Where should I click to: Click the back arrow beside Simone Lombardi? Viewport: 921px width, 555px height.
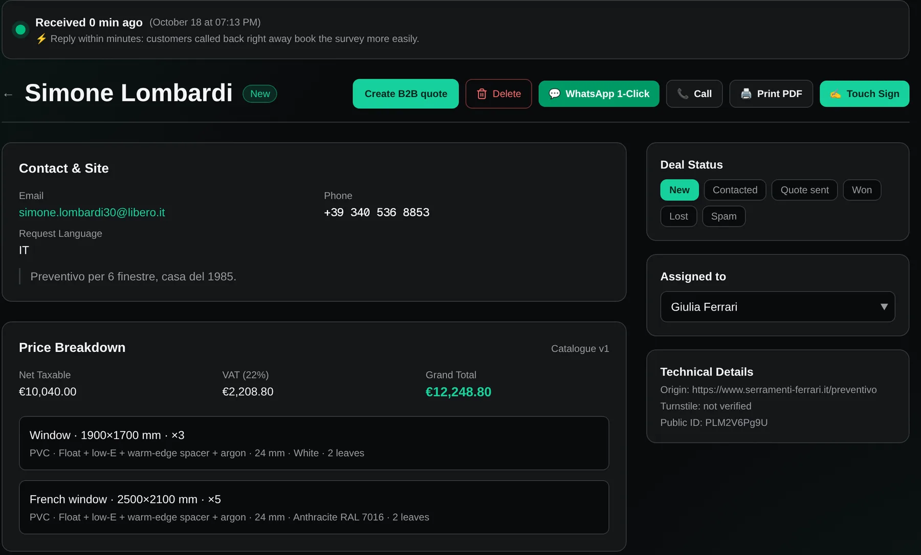[x=8, y=95]
